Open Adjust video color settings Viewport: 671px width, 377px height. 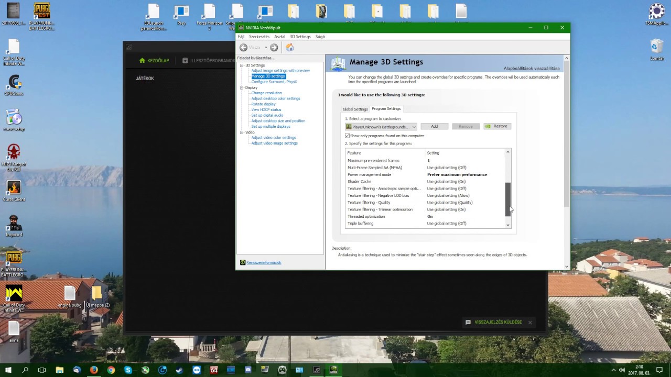tap(274, 138)
